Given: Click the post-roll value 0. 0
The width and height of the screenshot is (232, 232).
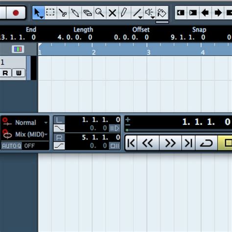Looking at the screenshot, I should click(98, 146).
